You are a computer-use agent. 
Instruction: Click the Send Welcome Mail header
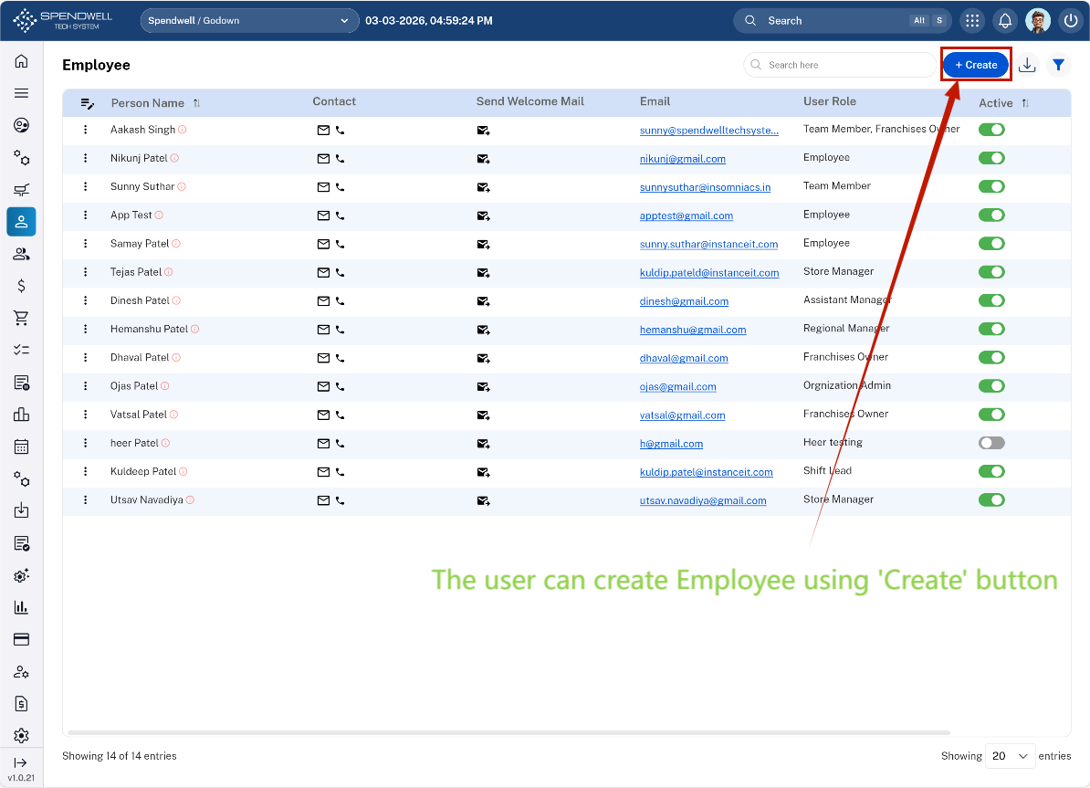click(x=529, y=101)
